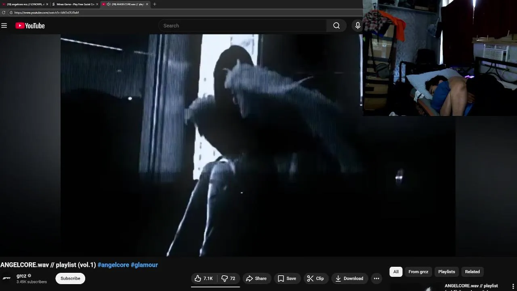The image size is (517, 291).
Task: Open the #angelcore hashtag
Action: (113, 265)
